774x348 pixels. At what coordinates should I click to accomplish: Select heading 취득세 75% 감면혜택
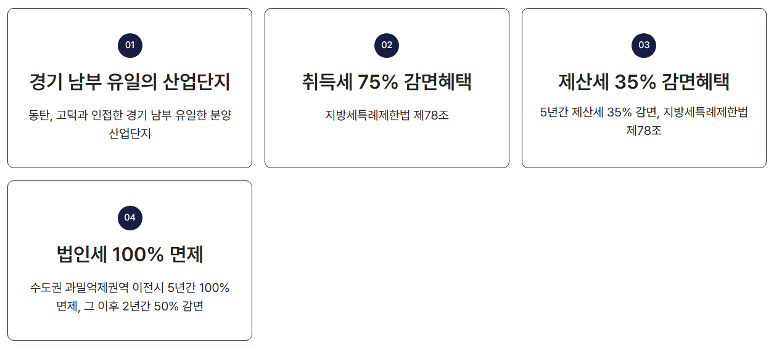(x=387, y=81)
